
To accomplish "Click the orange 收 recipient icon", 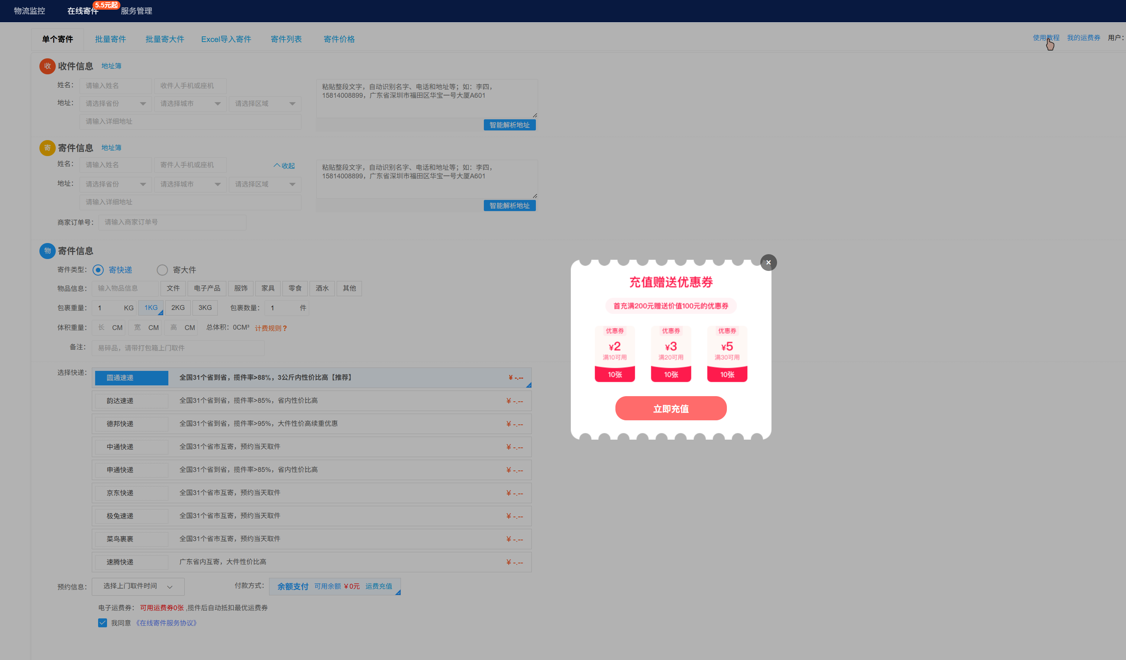I will tap(47, 66).
